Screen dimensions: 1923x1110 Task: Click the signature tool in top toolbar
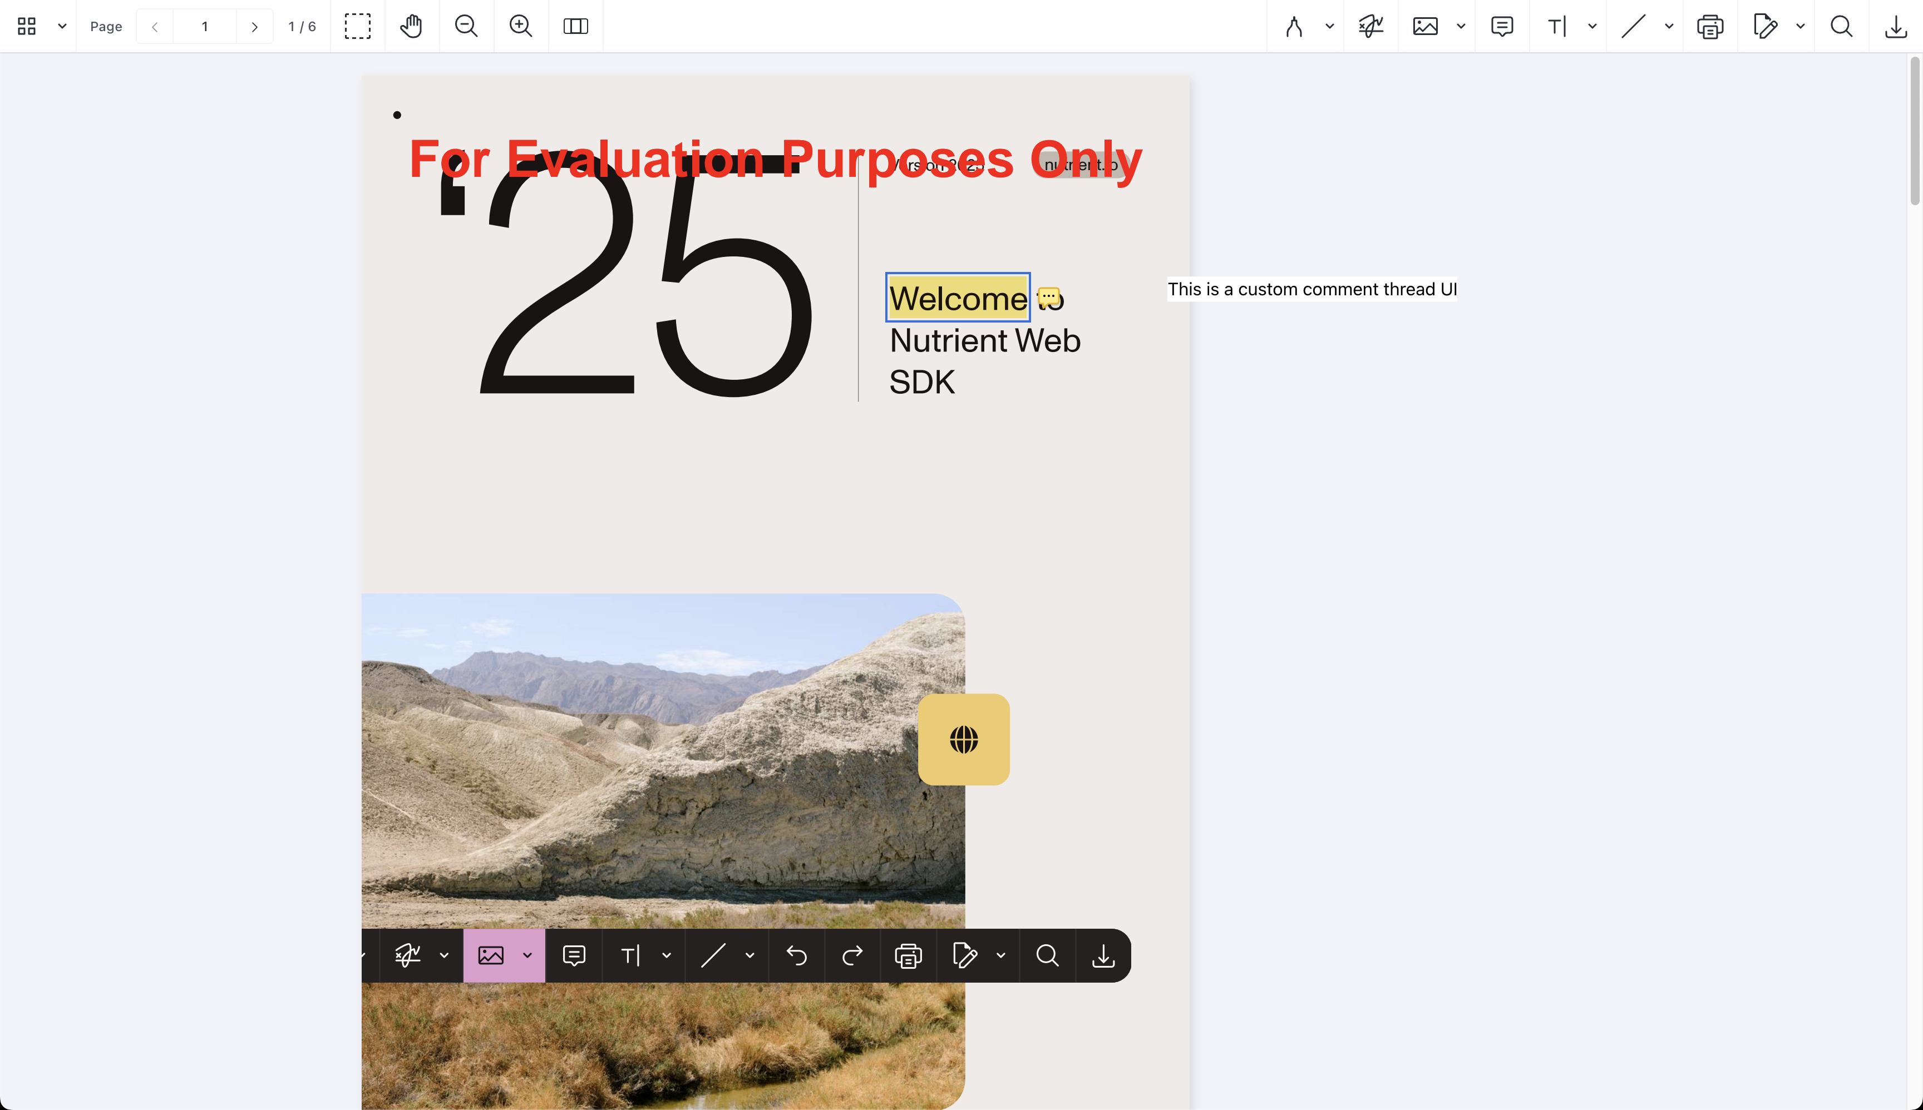pos(1370,27)
